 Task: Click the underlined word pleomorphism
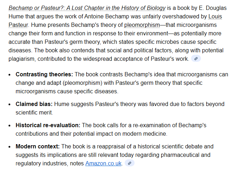pos(141,25)
